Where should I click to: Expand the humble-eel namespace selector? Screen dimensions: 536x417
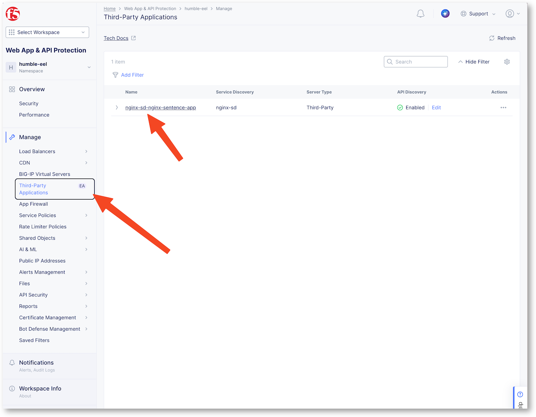(89, 67)
